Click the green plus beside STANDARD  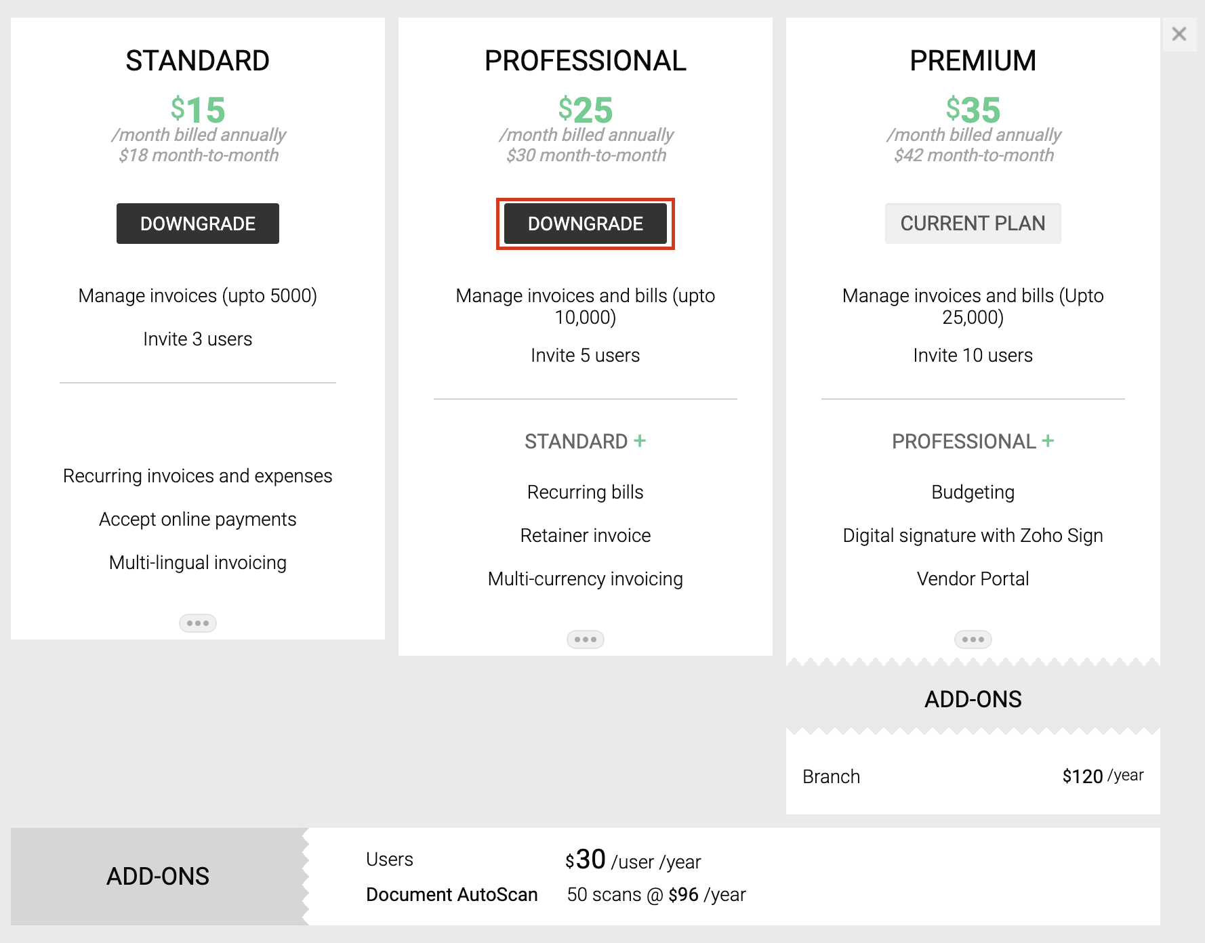[x=640, y=441]
